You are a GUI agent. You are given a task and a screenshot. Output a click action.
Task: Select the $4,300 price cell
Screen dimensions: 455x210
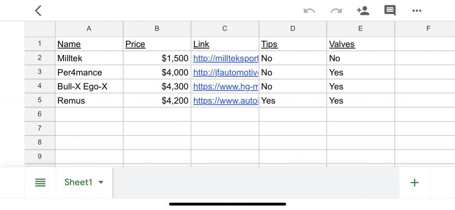157,86
